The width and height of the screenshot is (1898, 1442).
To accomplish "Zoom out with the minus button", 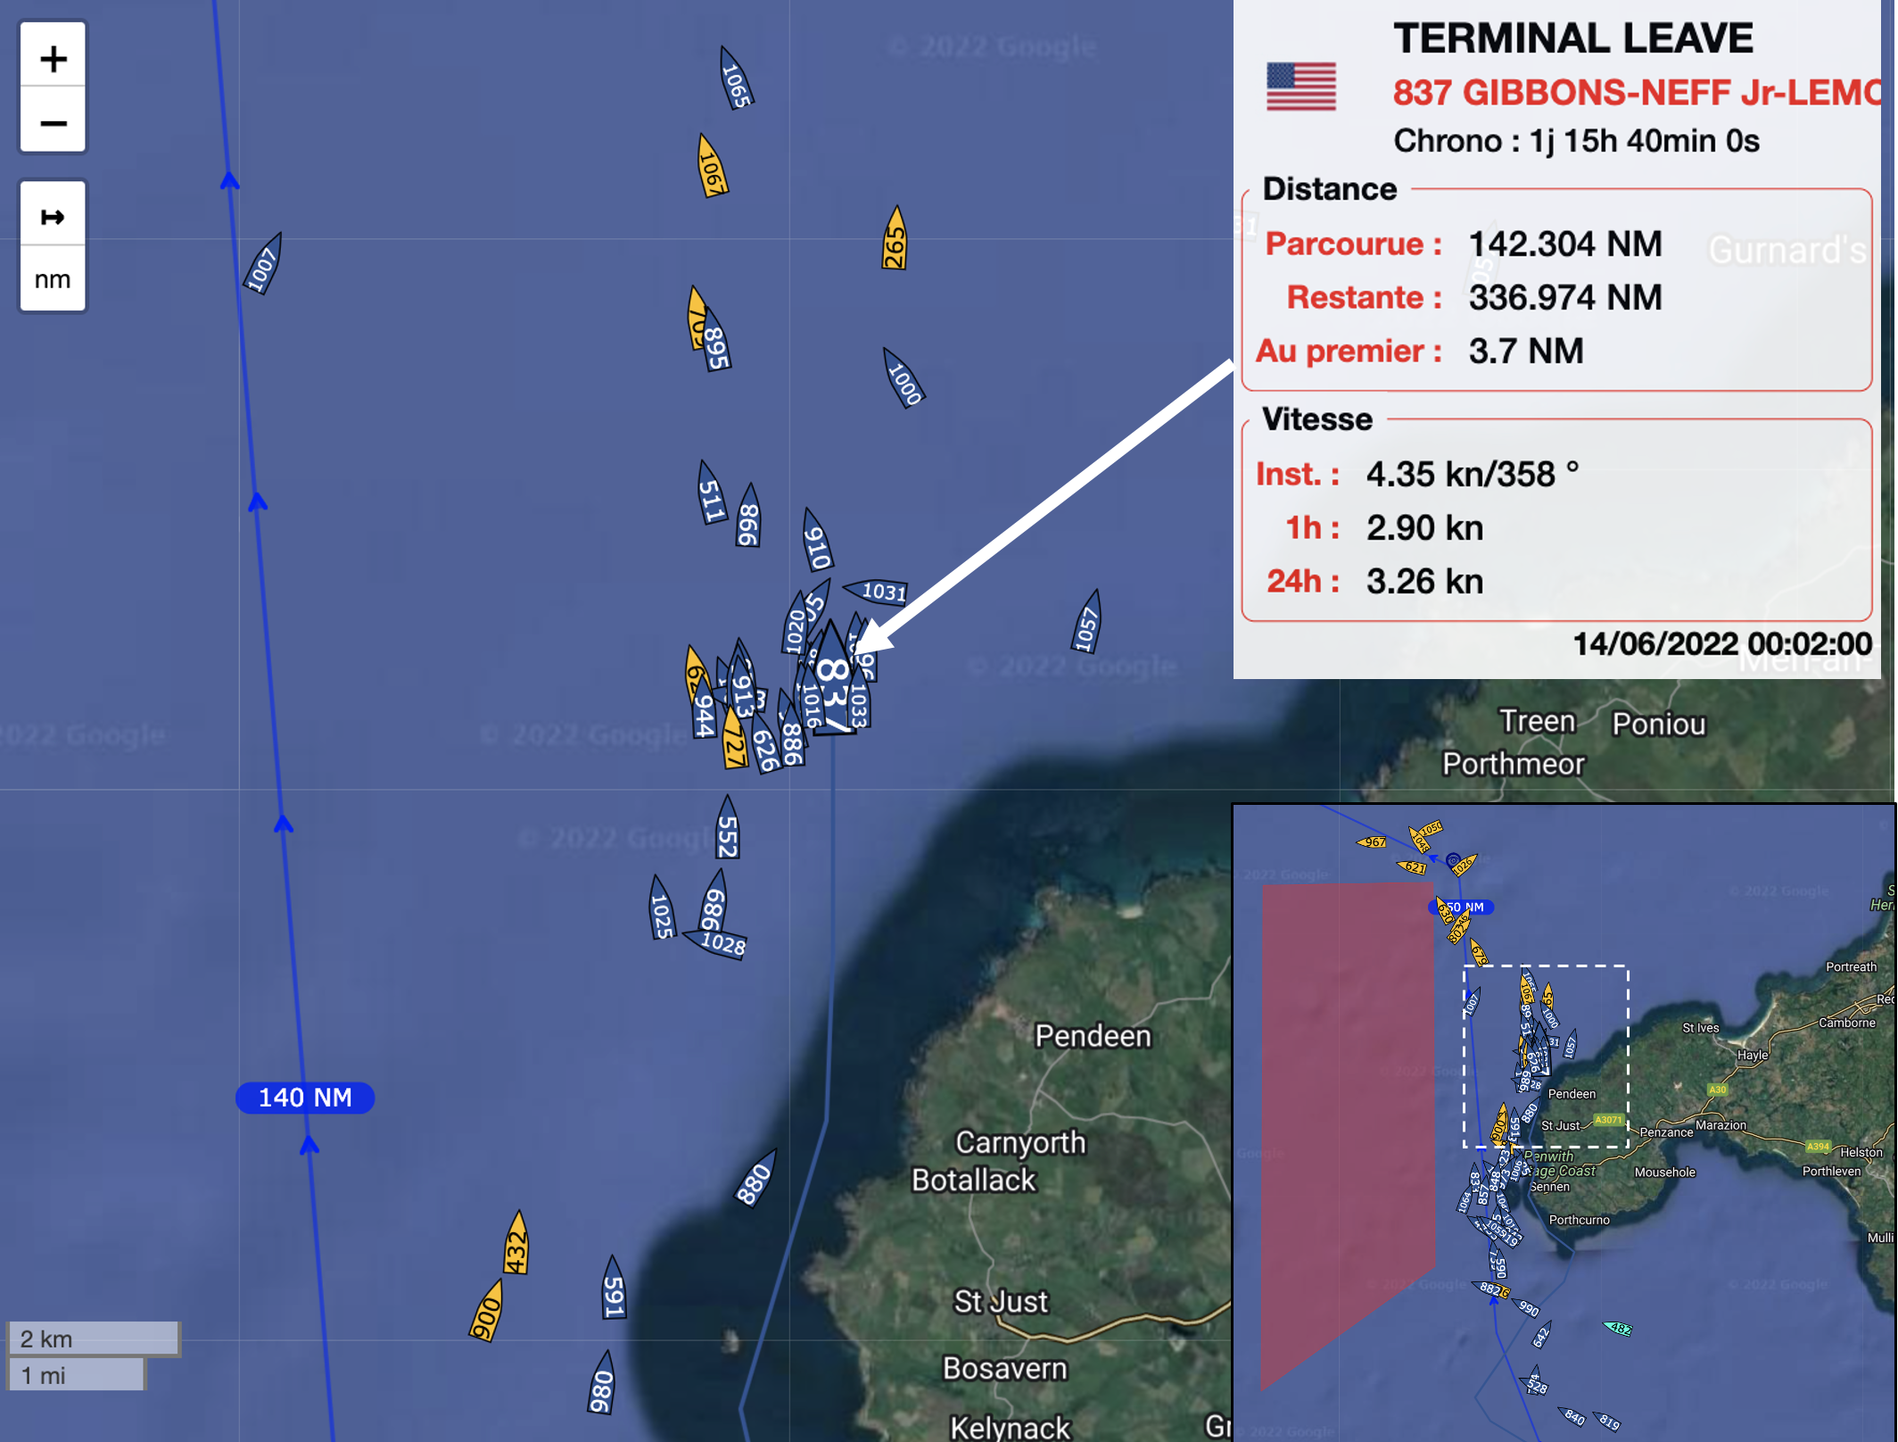I will [53, 122].
